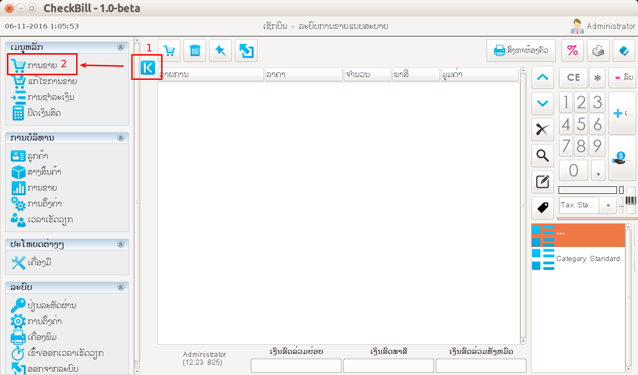Collapse the ເມນູຫລັກ main menu section

[121, 47]
